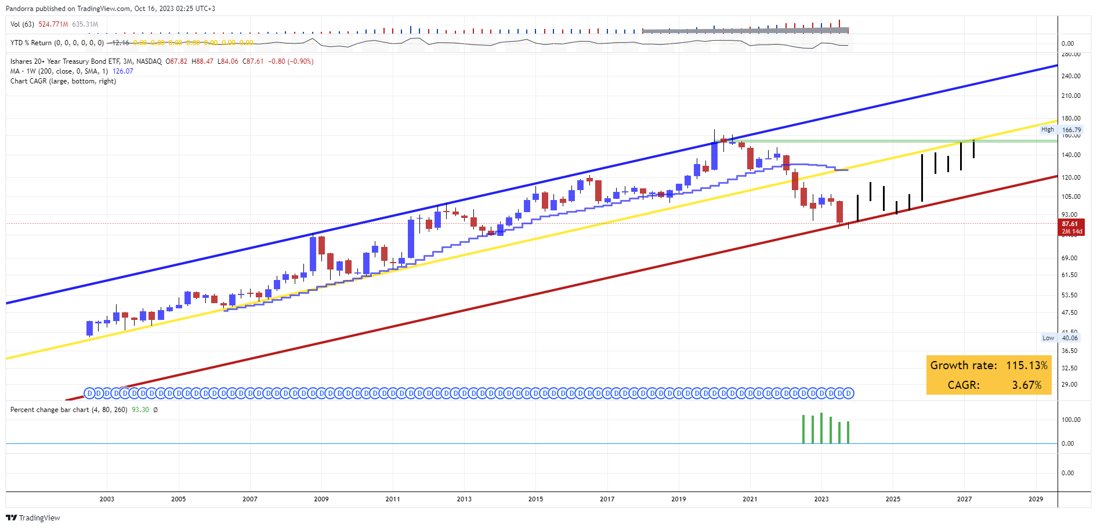Open the Percent change bar chart label
Viewport: 1097px width, 528px height.
coord(68,410)
